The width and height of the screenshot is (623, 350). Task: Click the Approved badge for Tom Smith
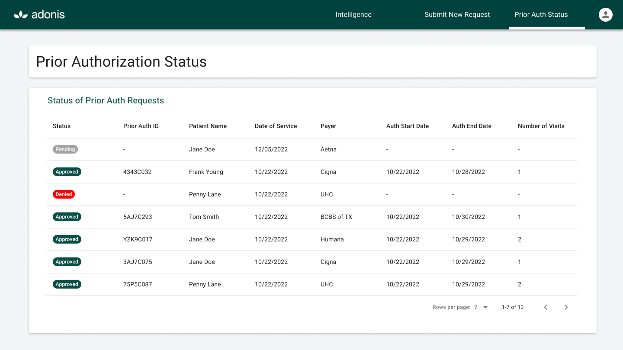point(67,217)
